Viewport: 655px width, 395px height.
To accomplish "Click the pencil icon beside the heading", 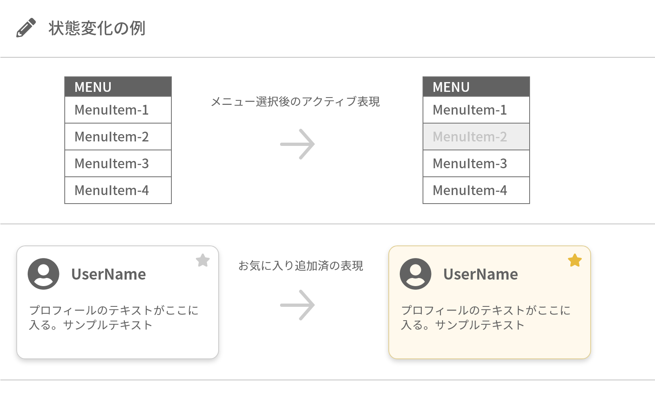I will point(26,28).
